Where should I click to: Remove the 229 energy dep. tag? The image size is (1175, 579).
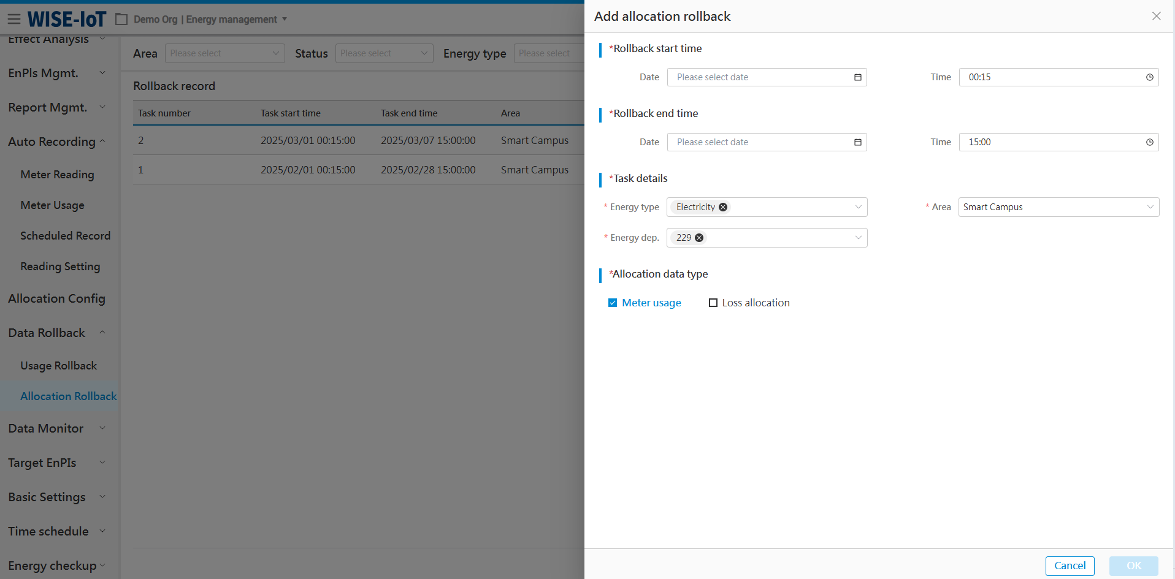point(699,238)
